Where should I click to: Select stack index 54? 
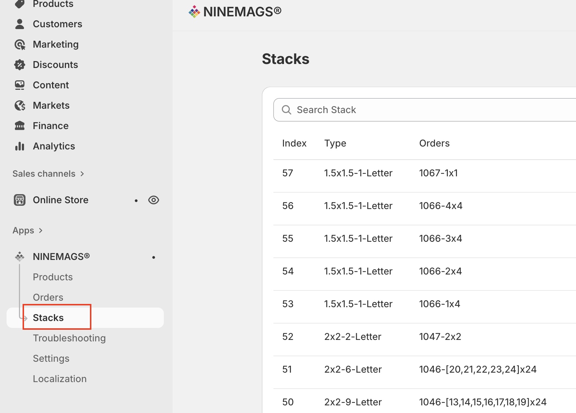(x=288, y=271)
